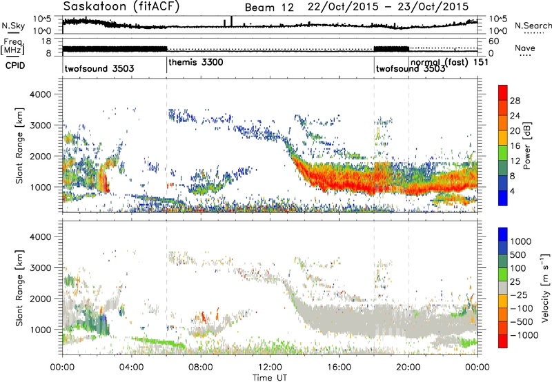Click the first 'twofsound 3503' CPID label
The height and width of the screenshot is (382, 552).
(x=99, y=68)
